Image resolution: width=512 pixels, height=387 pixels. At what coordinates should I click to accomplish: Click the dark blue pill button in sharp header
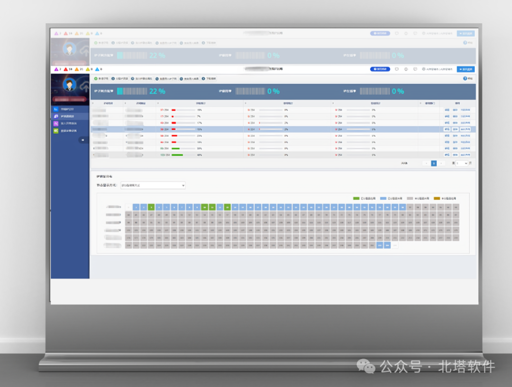coord(380,69)
